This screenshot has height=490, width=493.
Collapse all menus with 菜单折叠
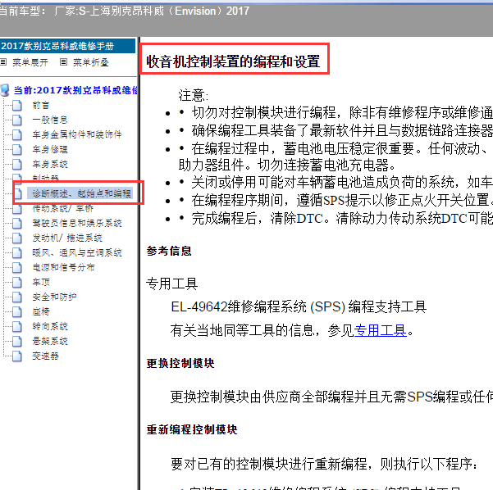coord(90,62)
